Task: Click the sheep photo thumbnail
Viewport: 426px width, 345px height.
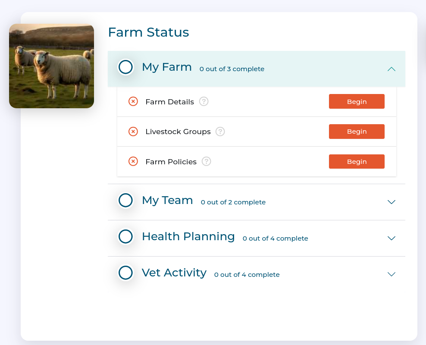Action: pyautogui.click(x=51, y=66)
